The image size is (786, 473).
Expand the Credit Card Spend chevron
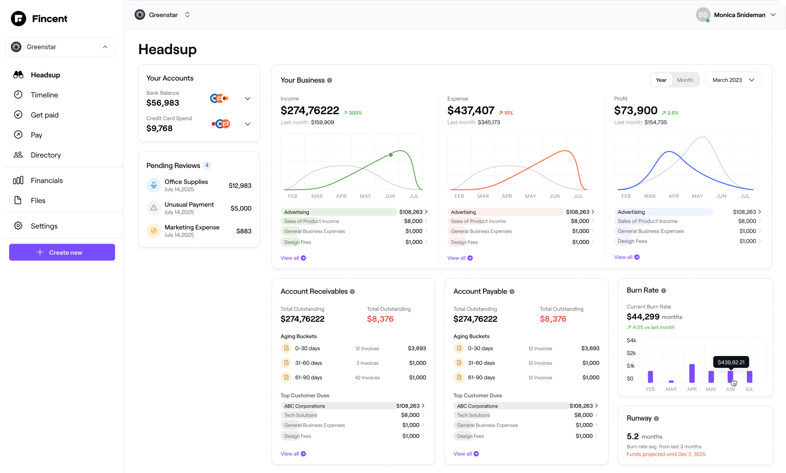click(x=247, y=124)
